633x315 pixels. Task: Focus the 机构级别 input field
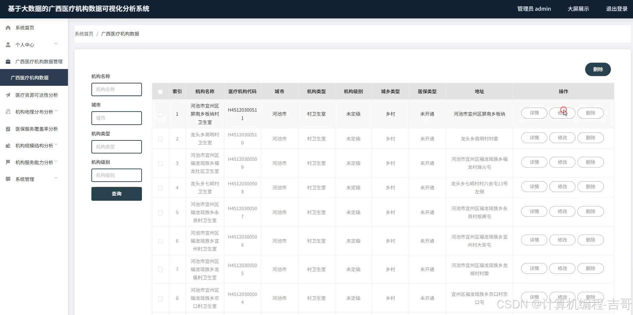coord(116,175)
